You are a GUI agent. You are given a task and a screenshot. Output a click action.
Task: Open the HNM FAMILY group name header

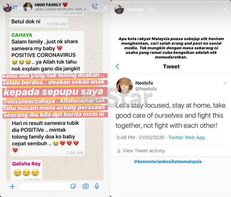(x=48, y=5)
